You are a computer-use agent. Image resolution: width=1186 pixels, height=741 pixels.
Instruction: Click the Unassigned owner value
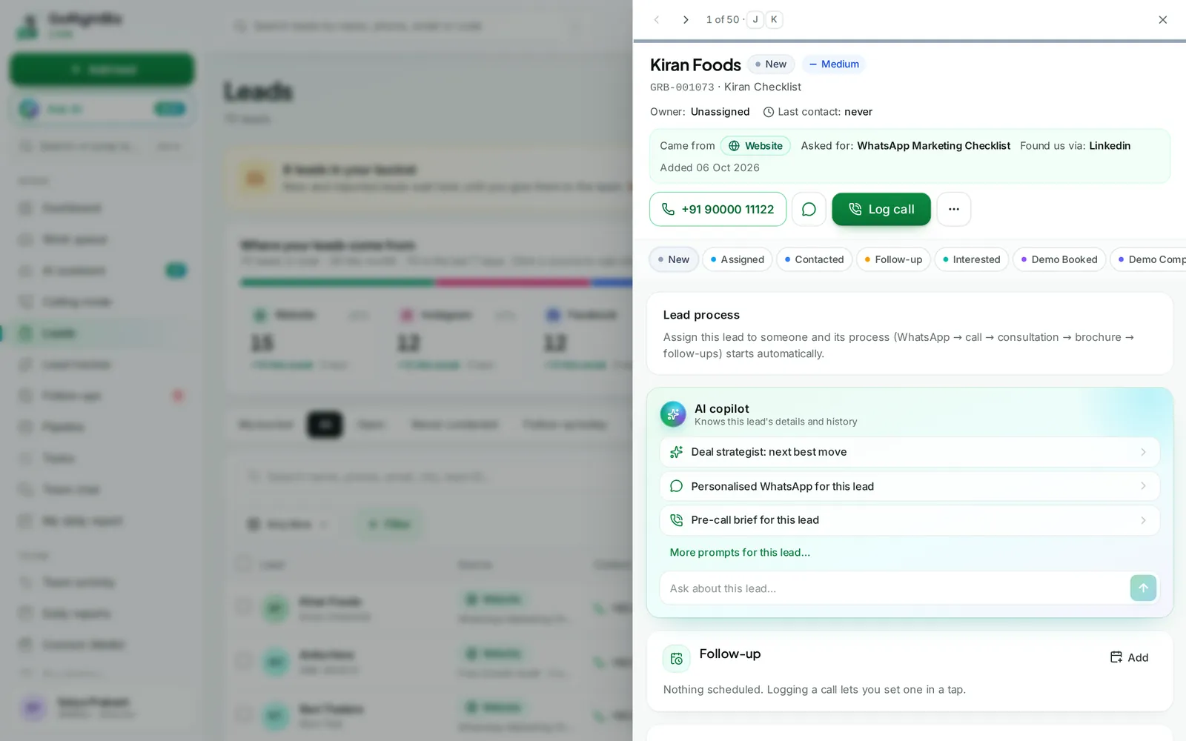point(720,112)
